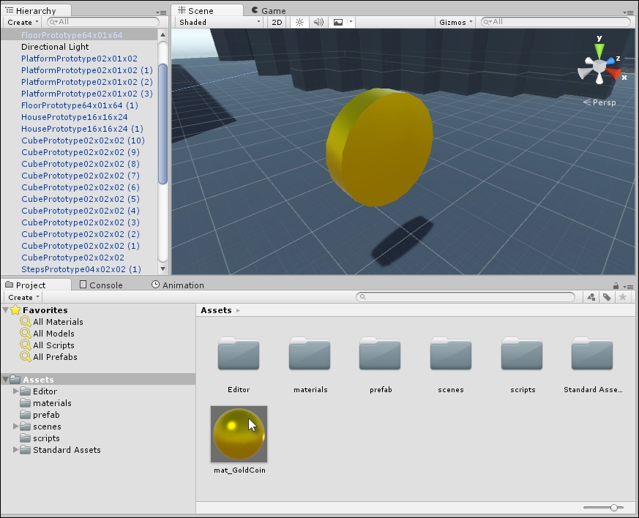Toggle scene lighting with the sun icon
This screenshot has height=518, width=639.
[x=299, y=22]
